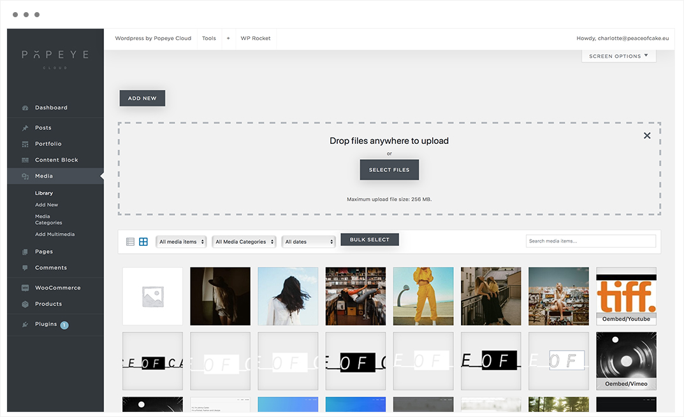This screenshot has height=417, width=684.
Task: Open Dashboard icon in sidebar
Action: click(25, 108)
